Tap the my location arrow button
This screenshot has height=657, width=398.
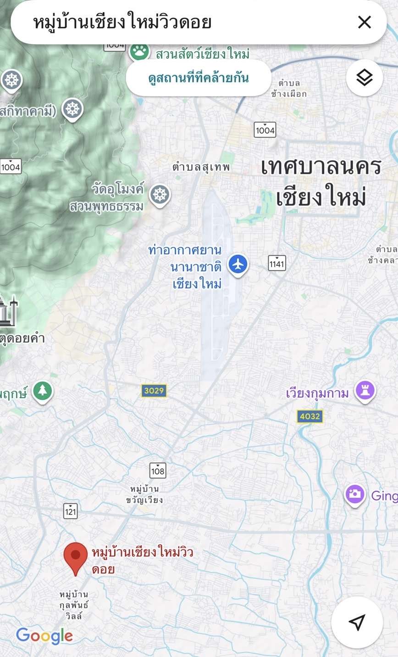click(x=357, y=622)
